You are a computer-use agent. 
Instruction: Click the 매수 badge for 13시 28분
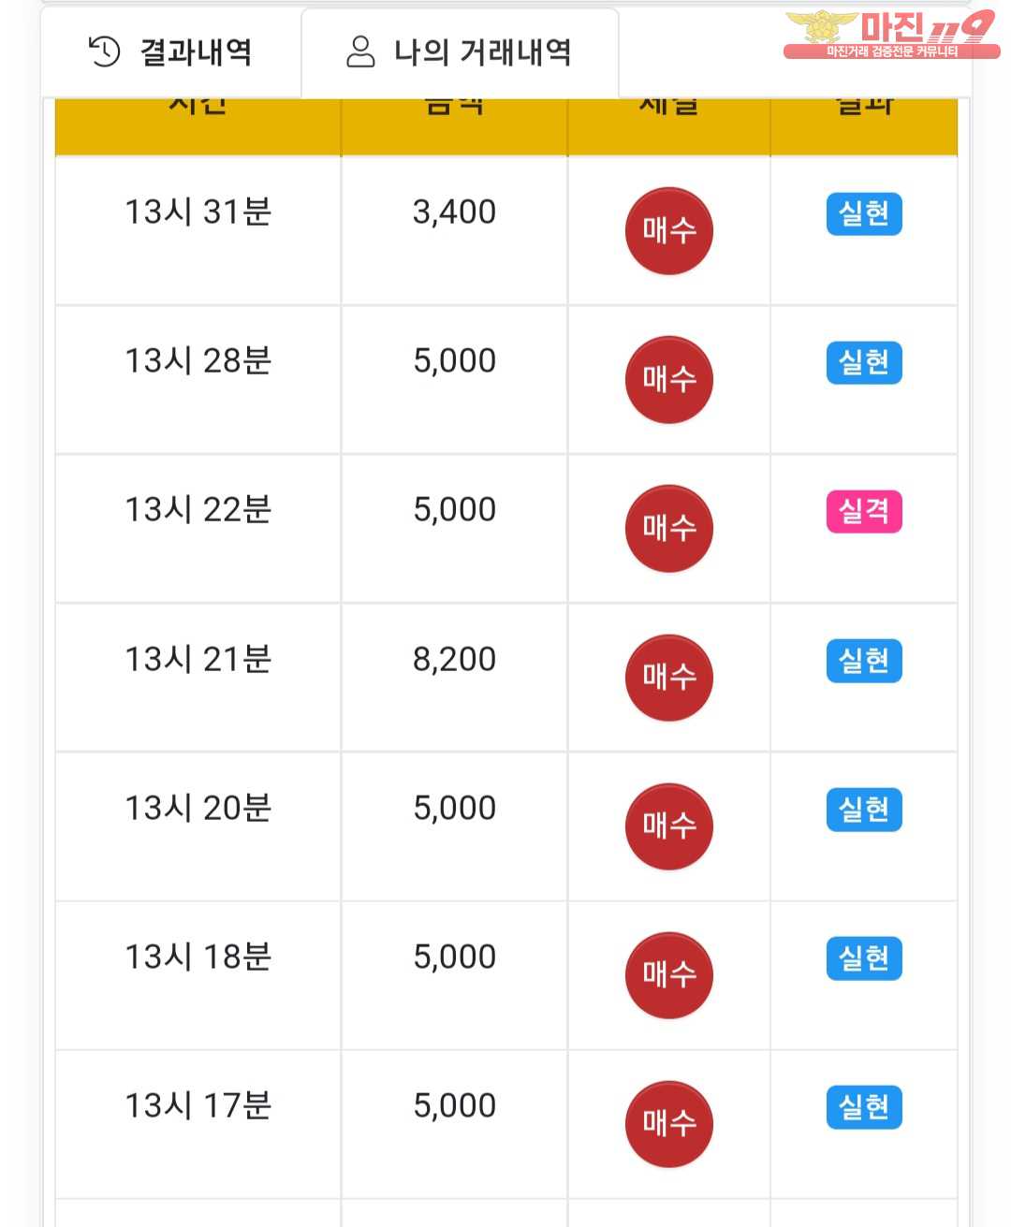668,380
